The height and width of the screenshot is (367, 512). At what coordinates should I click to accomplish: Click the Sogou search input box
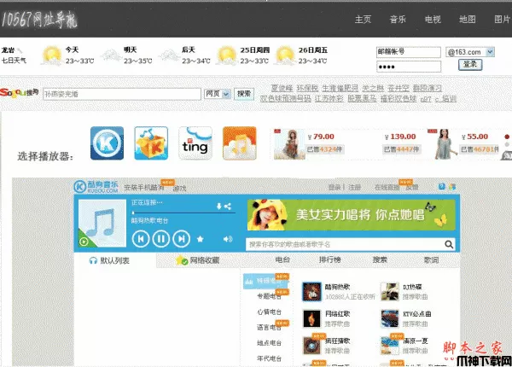[122, 94]
